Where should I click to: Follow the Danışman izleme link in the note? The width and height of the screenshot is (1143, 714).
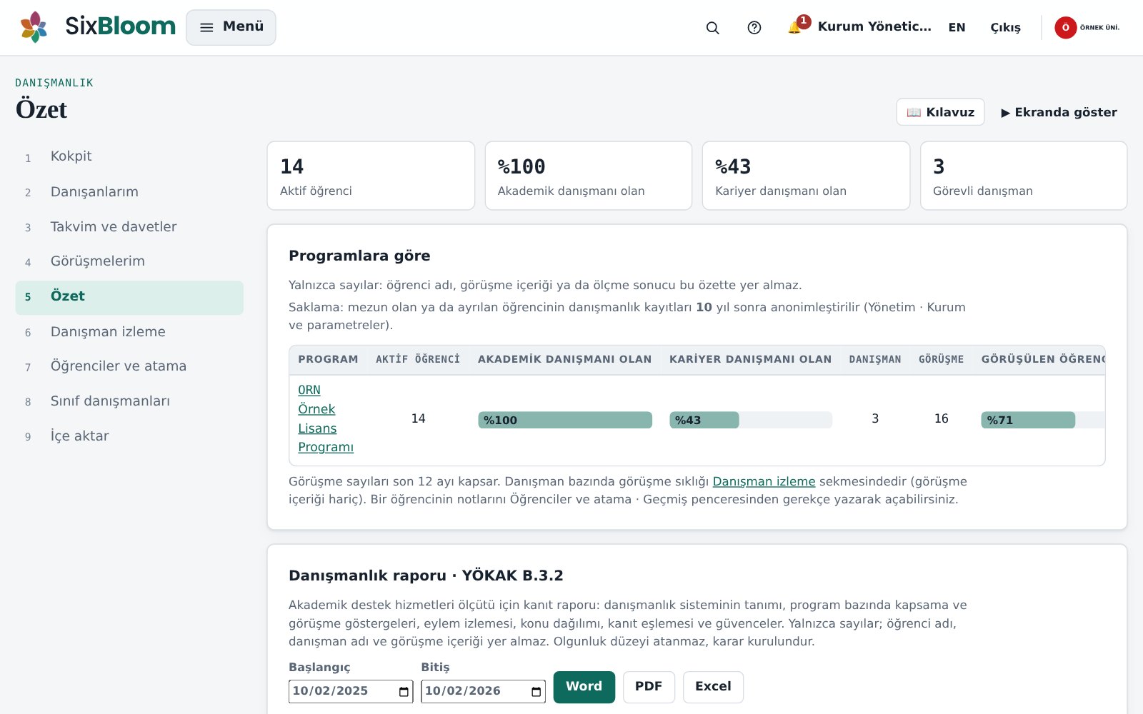[x=764, y=481]
